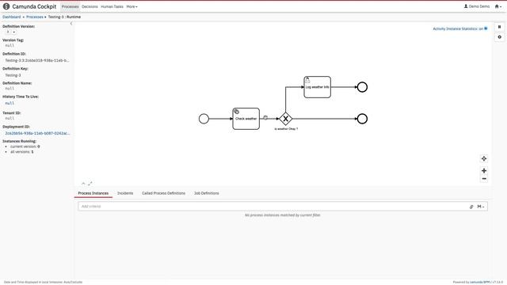Select the 'Is weather Okay ?' gateway
The height and width of the screenshot is (285, 507).
click(x=285, y=119)
